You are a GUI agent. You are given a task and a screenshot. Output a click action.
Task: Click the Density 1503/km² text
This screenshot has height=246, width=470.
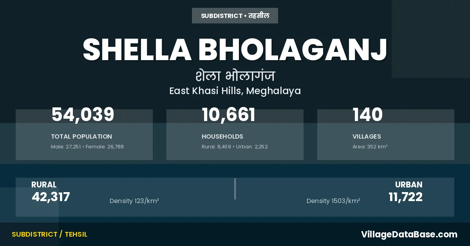[x=333, y=201]
